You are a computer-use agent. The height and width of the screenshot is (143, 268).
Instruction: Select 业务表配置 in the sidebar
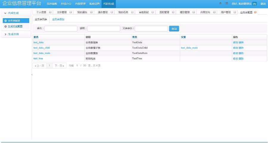(x=16, y=20)
